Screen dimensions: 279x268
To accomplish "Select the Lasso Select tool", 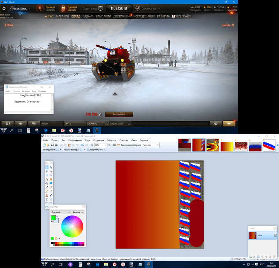I will [47, 171].
